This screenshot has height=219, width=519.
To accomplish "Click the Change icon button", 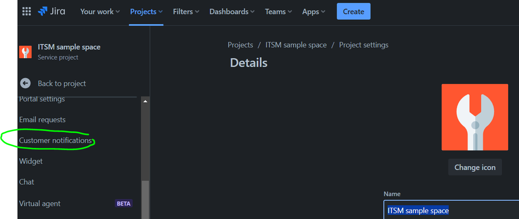I will click(x=475, y=167).
